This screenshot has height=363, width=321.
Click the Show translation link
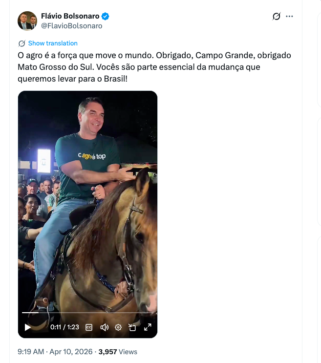[x=53, y=43]
